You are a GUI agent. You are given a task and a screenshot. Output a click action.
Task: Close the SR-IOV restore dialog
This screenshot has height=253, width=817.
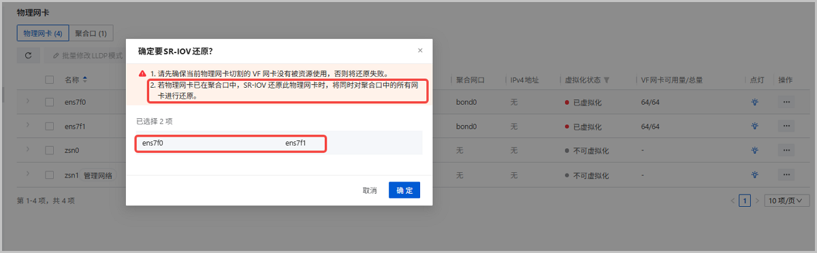[420, 50]
